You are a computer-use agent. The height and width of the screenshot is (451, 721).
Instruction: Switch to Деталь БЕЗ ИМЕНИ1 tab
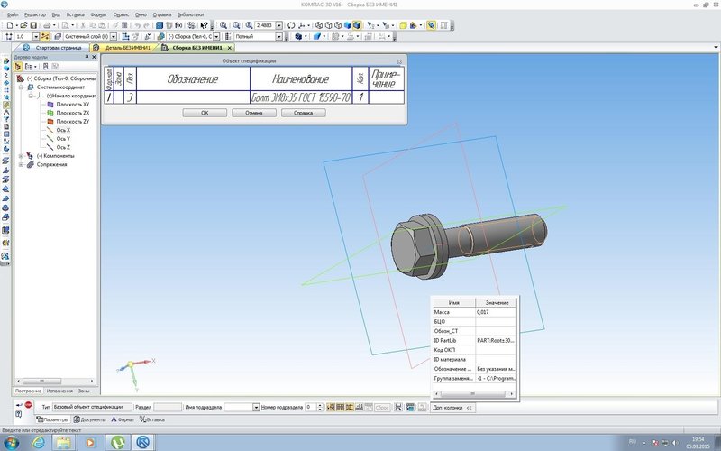(x=123, y=48)
